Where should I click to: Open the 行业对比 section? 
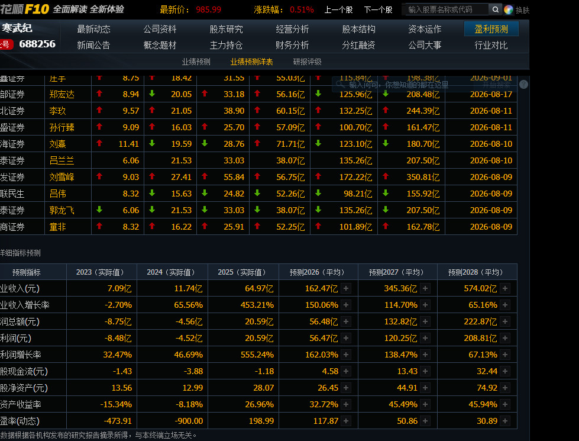[491, 45]
